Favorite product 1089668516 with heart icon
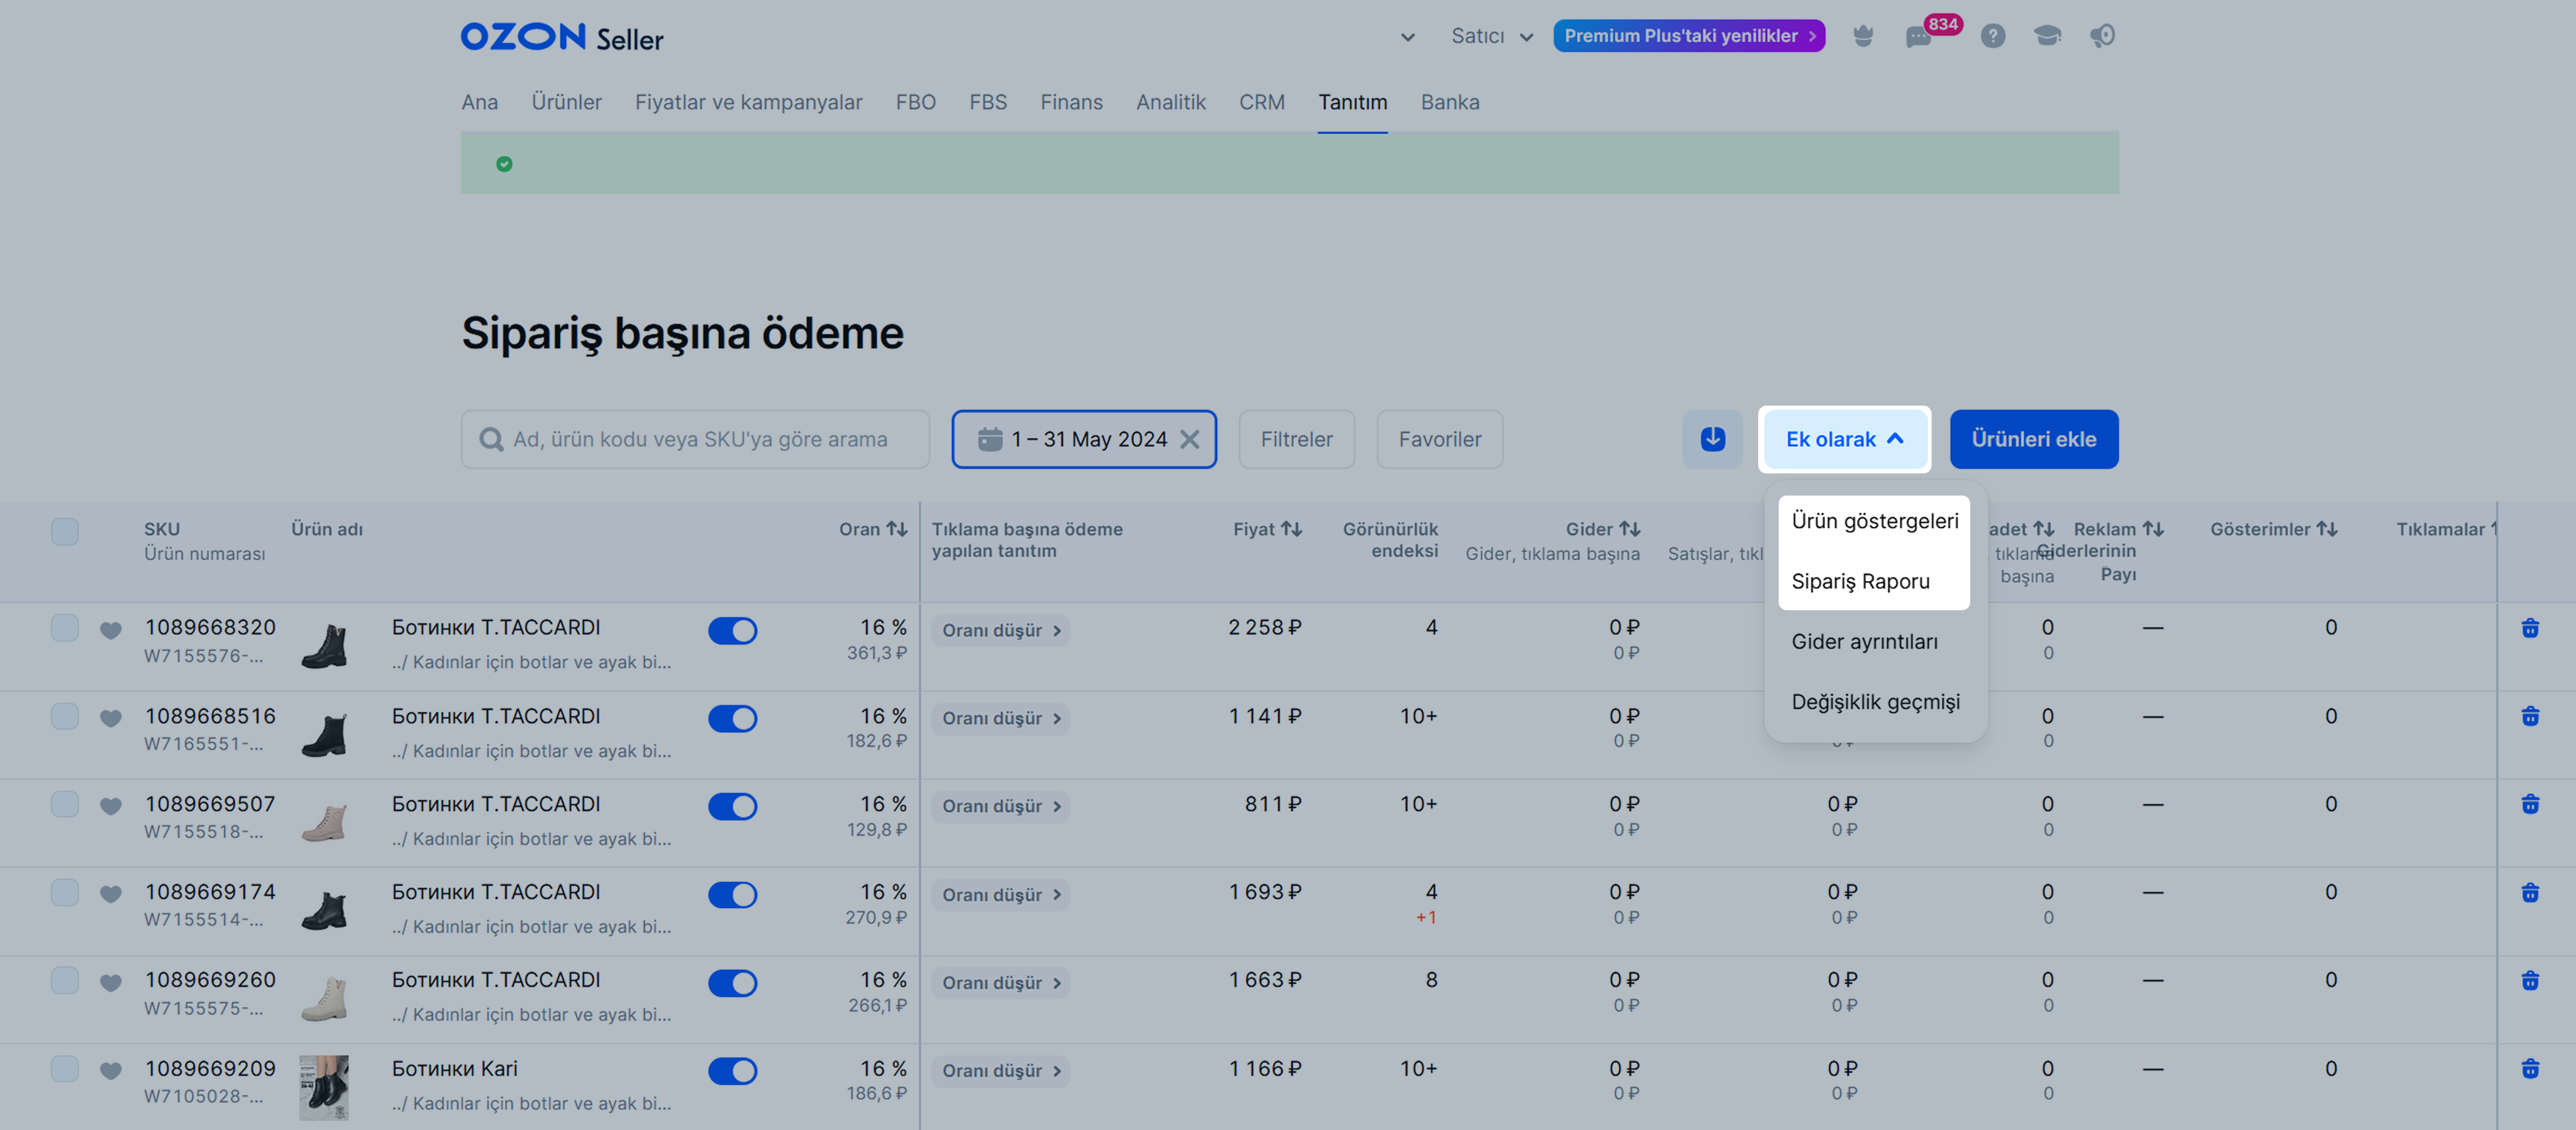 pyautogui.click(x=111, y=718)
